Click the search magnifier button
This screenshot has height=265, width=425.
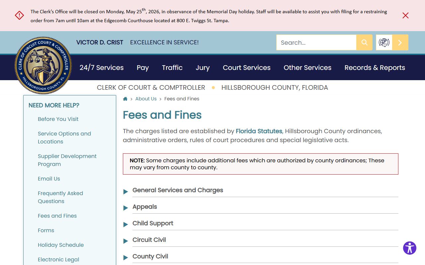(364, 42)
